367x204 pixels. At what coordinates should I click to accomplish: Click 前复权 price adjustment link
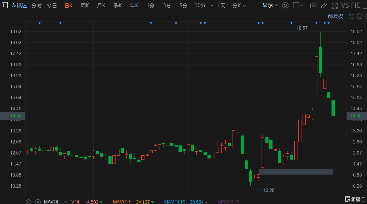click(x=335, y=16)
